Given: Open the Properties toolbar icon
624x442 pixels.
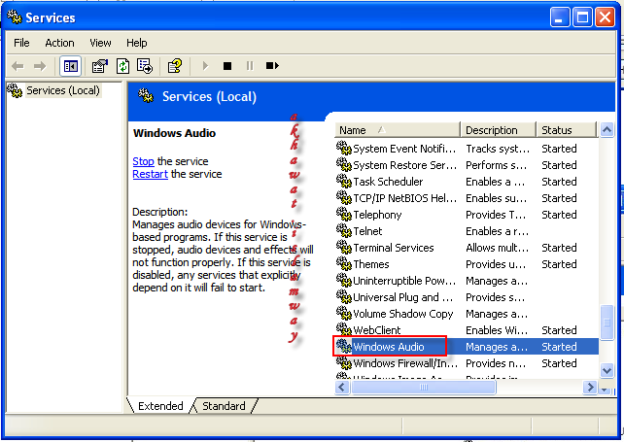Looking at the screenshot, I should click(x=99, y=66).
